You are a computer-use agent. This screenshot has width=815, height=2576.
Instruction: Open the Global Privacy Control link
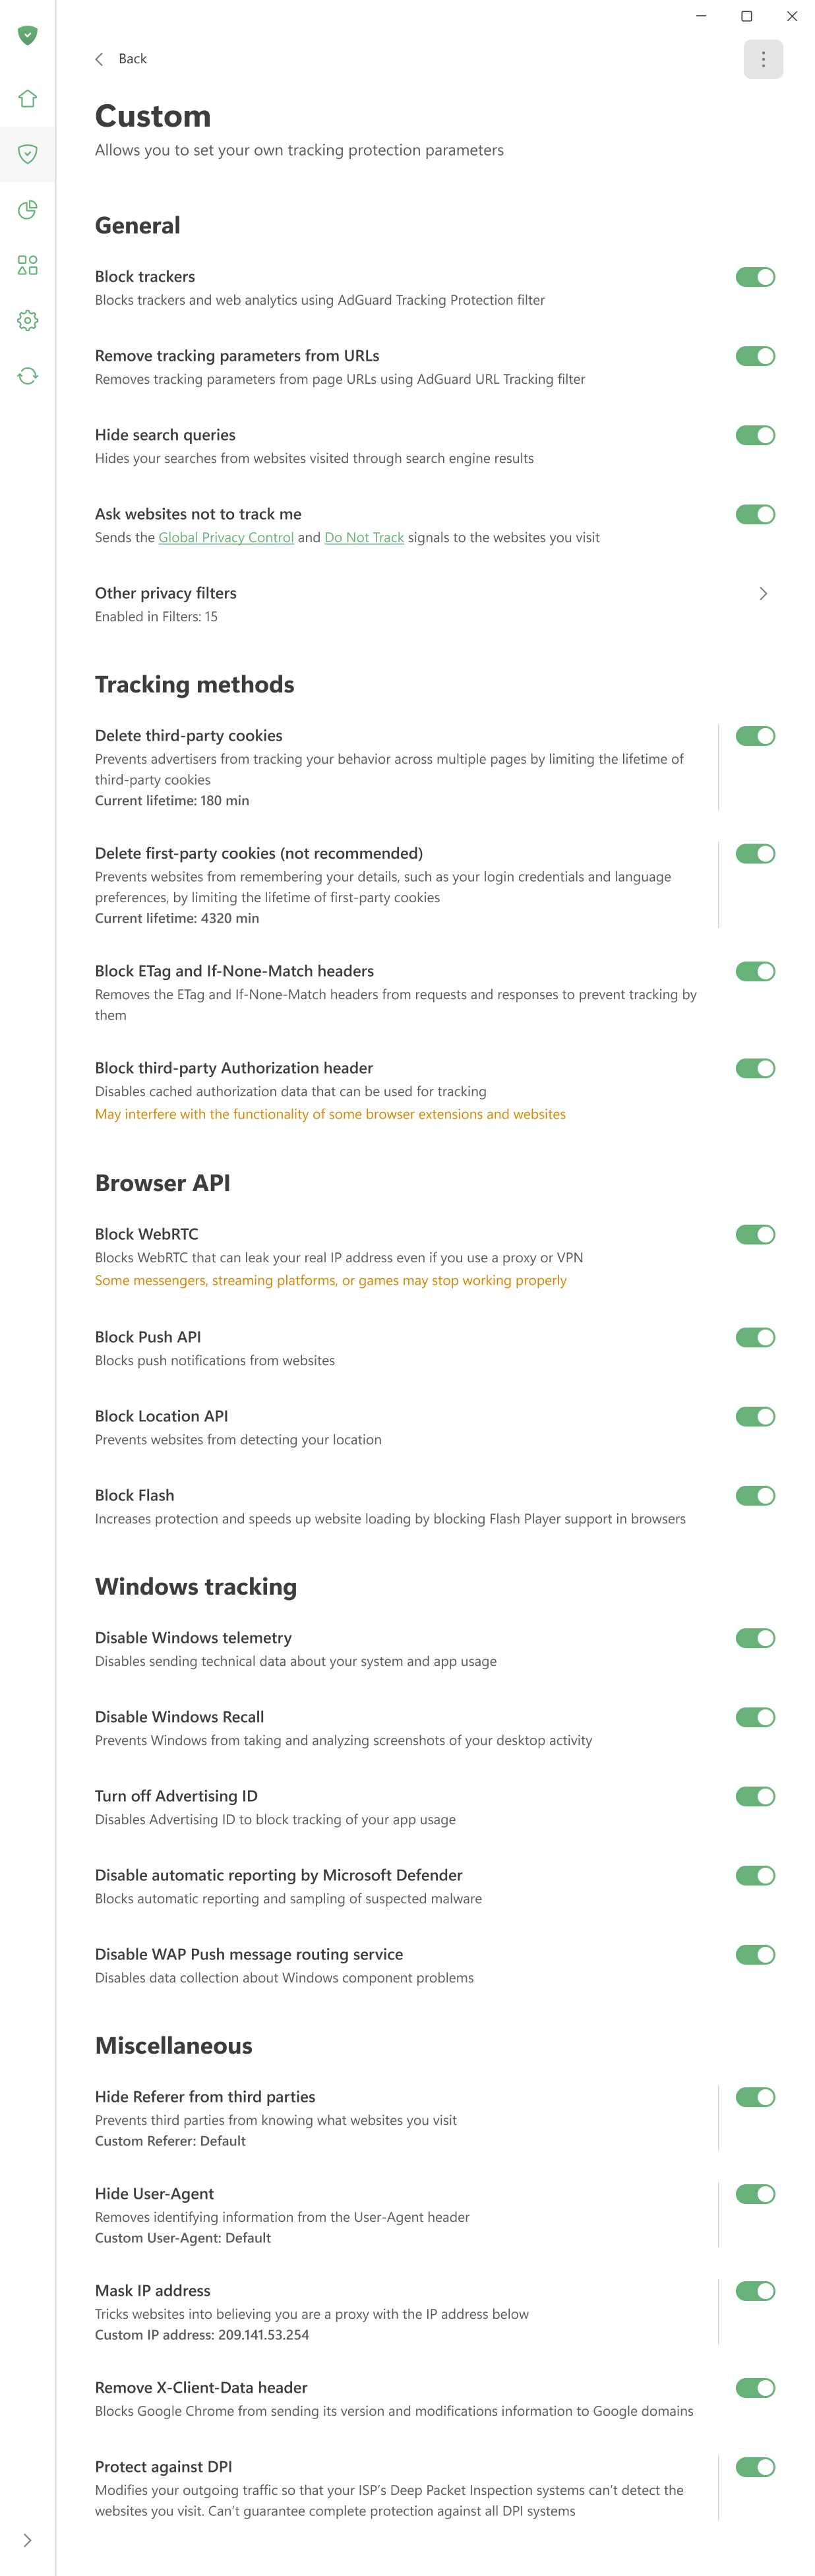pos(225,537)
